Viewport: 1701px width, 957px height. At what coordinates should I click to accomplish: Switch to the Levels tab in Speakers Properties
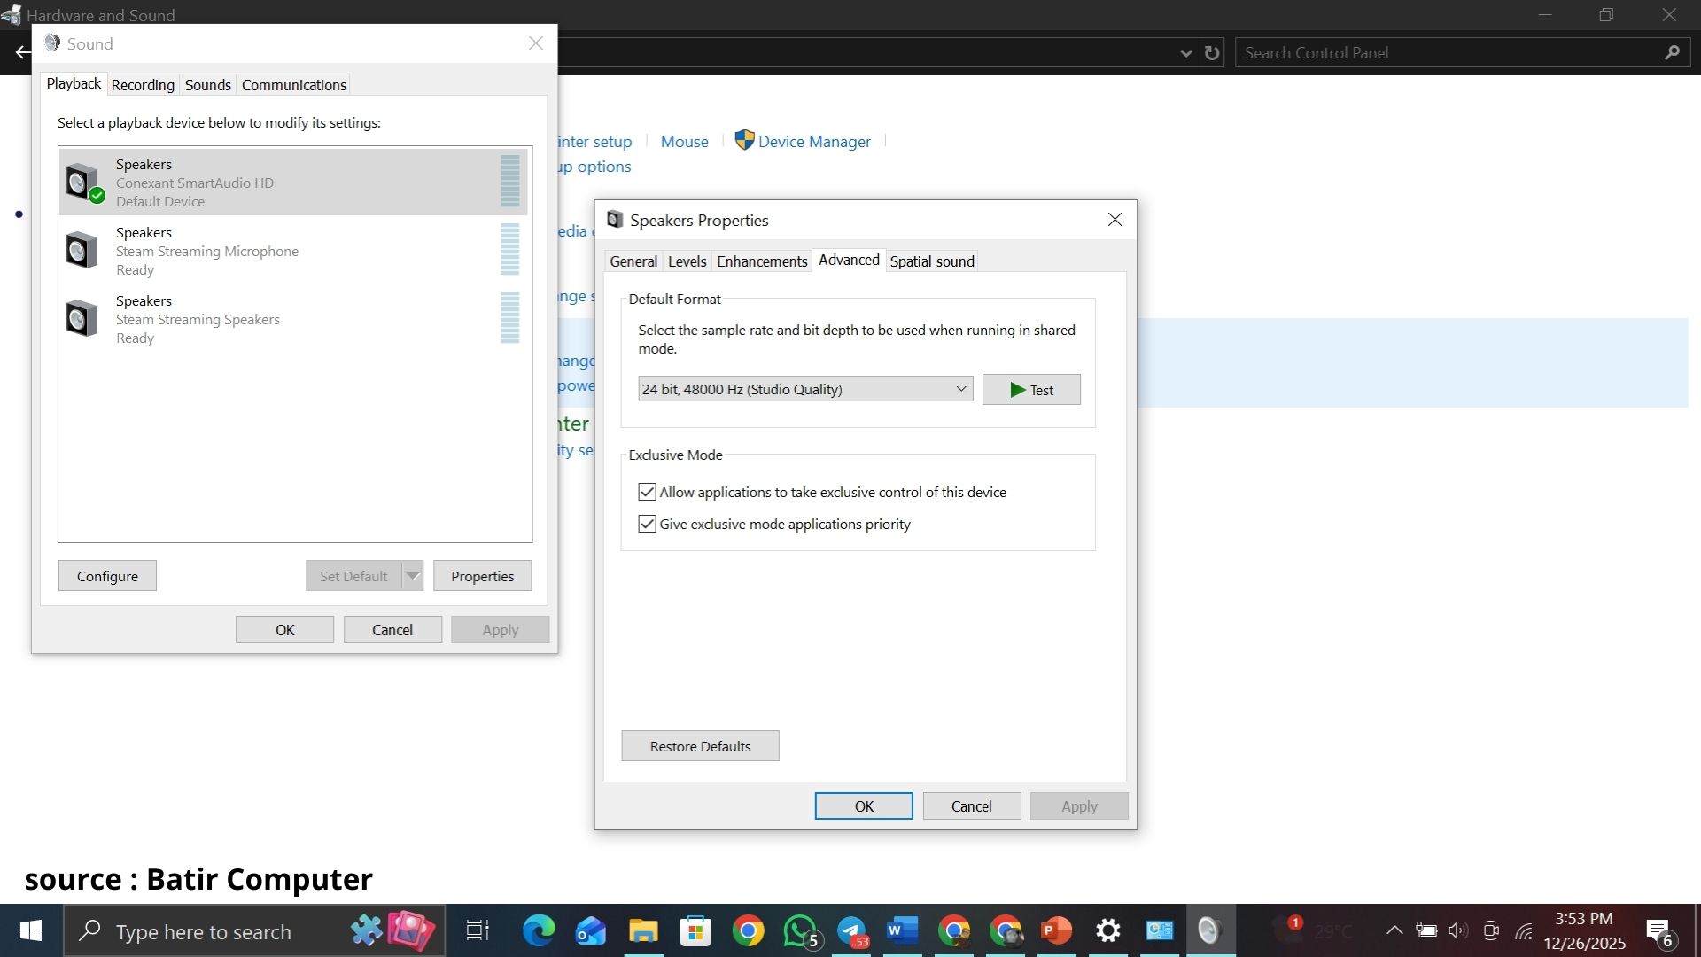click(687, 261)
